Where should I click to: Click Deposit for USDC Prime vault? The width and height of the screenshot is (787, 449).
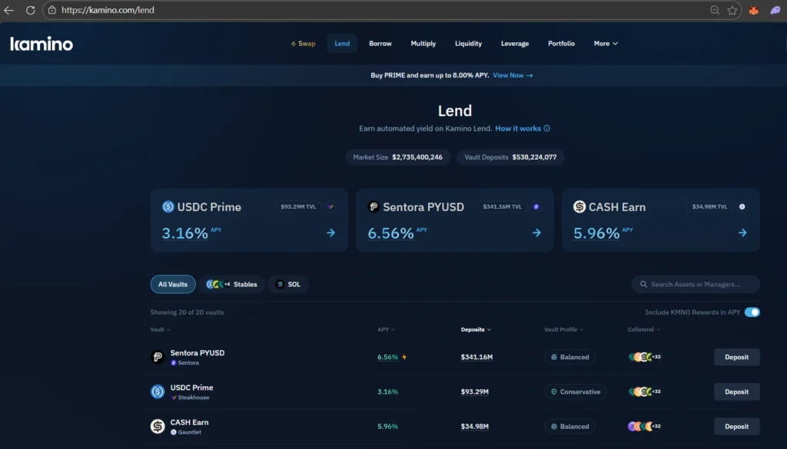(736, 391)
